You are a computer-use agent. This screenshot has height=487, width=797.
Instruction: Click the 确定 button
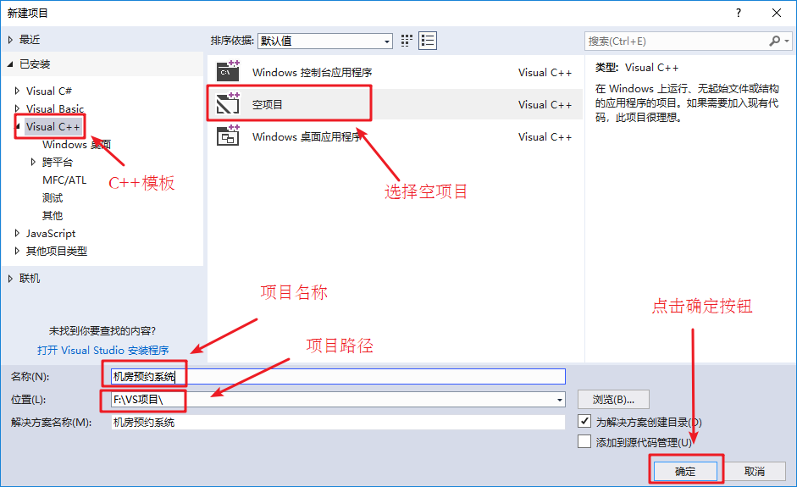pos(685,471)
